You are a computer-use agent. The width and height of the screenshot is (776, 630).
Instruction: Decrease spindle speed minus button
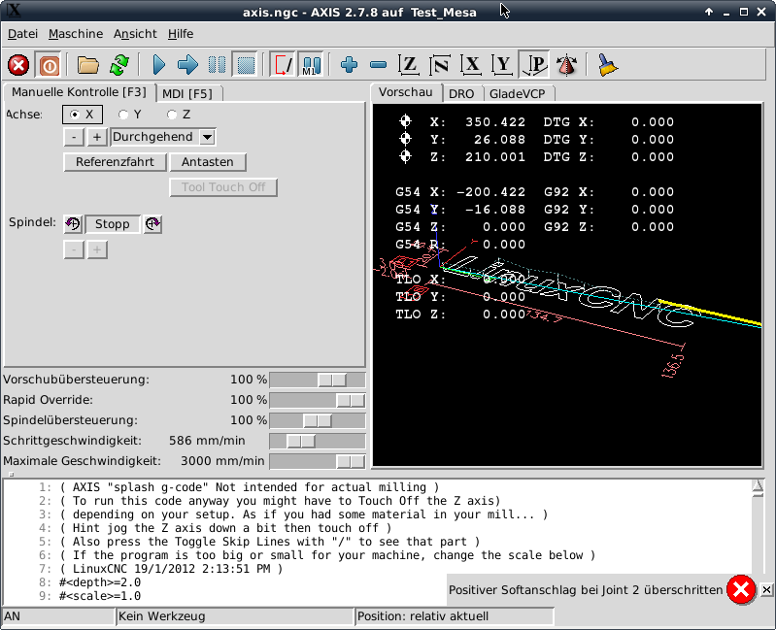74,249
